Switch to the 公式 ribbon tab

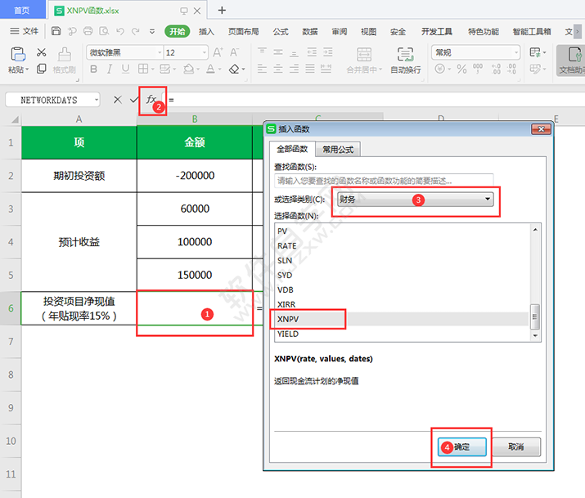281,32
